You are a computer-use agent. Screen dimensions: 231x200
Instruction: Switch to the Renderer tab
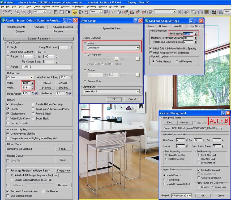click(x=58, y=32)
